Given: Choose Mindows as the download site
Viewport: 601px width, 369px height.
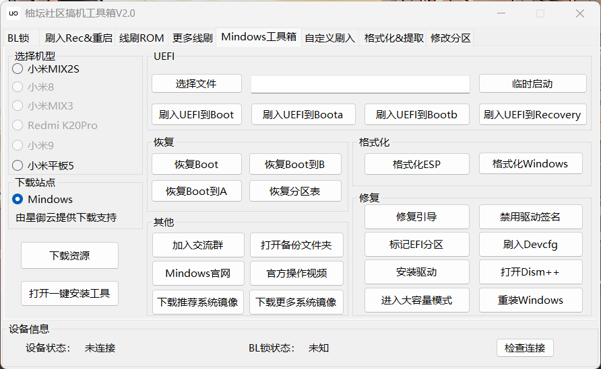Looking at the screenshot, I should click(x=18, y=199).
